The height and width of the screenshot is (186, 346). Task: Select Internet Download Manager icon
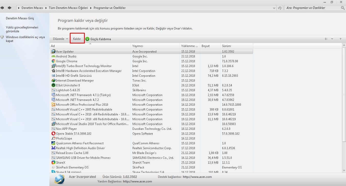[53, 81]
